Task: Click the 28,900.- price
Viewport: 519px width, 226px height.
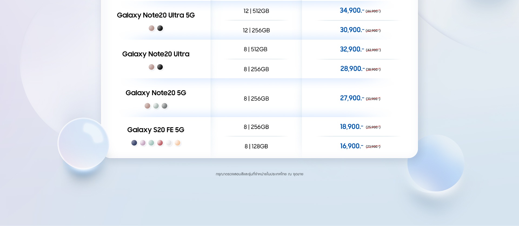Action: [x=352, y=69]
